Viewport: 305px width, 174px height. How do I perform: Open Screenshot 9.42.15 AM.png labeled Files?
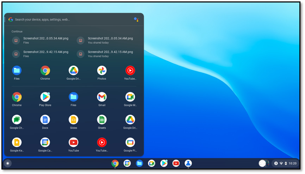[x=40, y=54]
